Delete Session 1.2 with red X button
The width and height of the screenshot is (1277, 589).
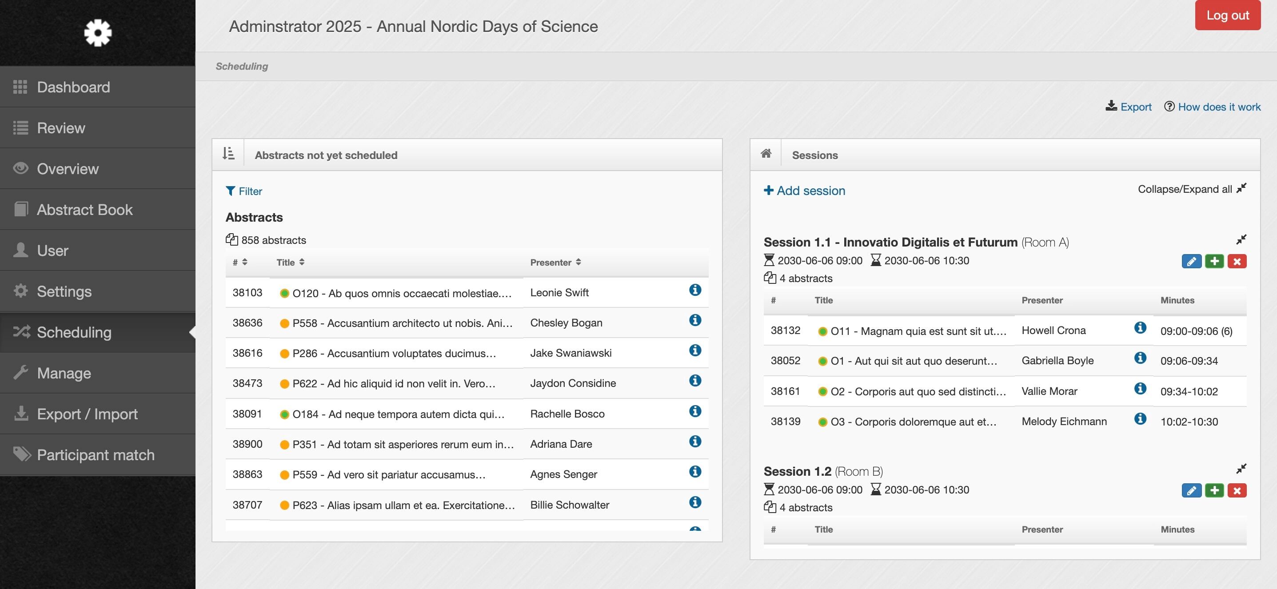(x=1237, y=491)
